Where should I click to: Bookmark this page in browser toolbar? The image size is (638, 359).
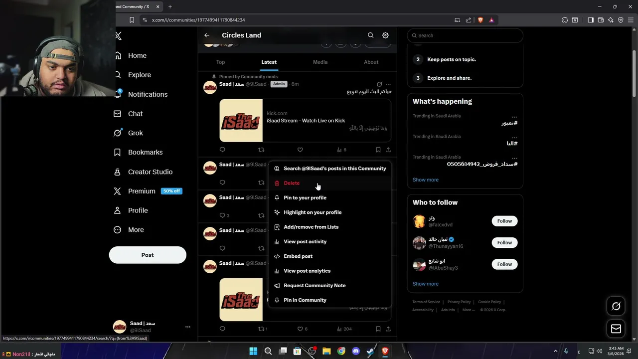coord(132,20)
